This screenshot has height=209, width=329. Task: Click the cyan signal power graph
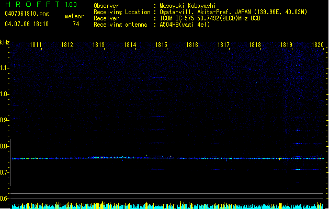[167, 206]
